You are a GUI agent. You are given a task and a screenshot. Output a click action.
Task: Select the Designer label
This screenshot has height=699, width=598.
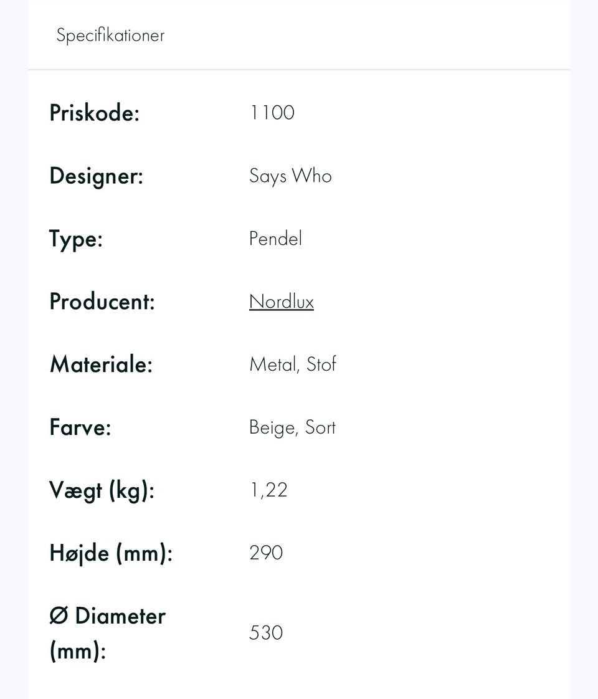[96, 176]
